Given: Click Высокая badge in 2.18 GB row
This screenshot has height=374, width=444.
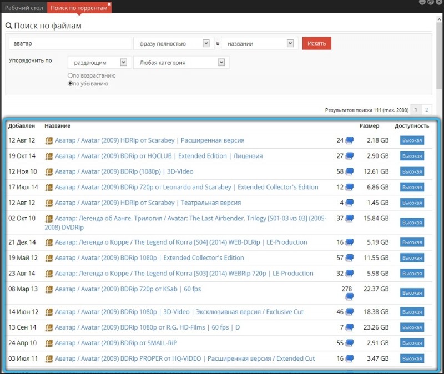Looking at the screenshot, I should (412, 140).
